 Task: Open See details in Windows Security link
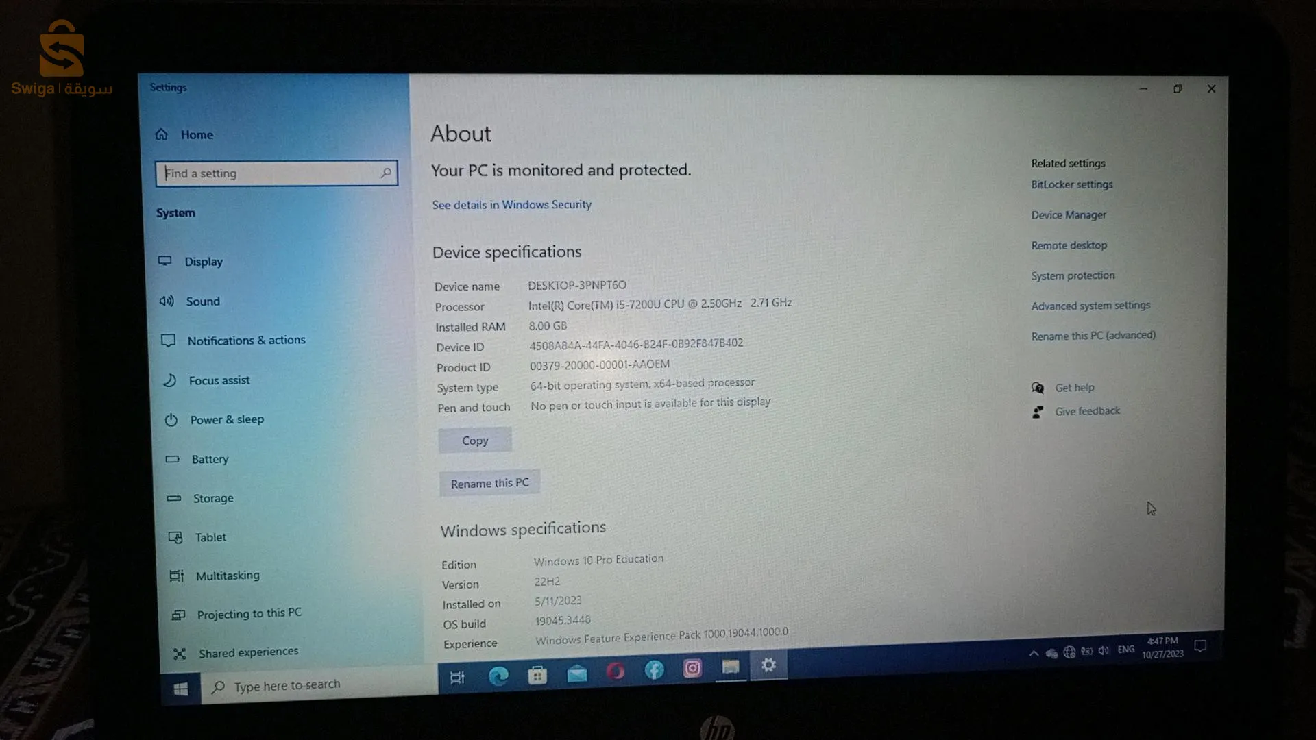pos(511,204)
